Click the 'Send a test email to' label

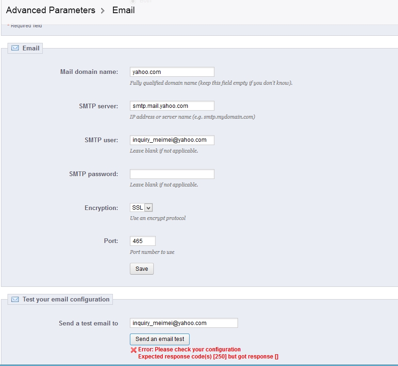pos(88,323)
